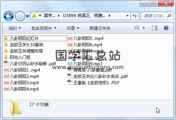
Task: Click the 17 个对象 status text
Action: (x=39, y=104)
